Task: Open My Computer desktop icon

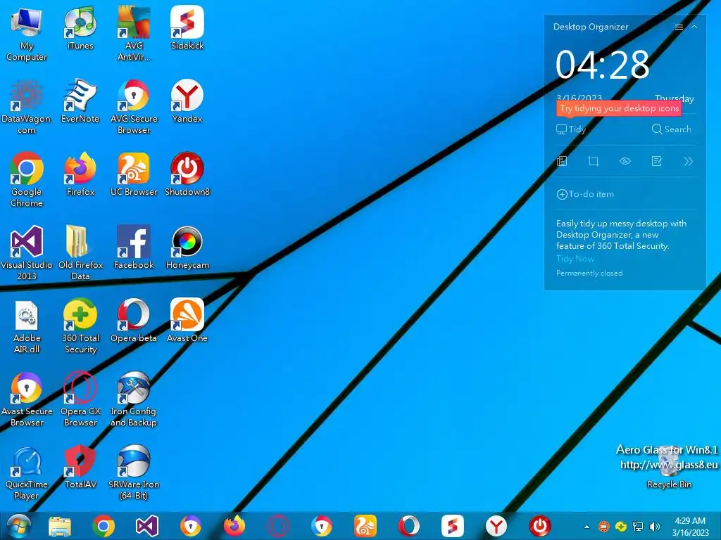Action: (x=26, y=33)
